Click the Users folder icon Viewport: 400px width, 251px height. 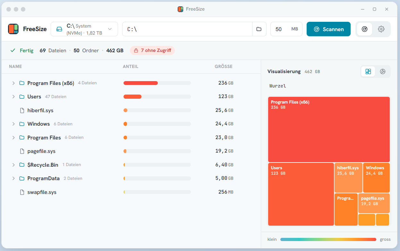[x=22, y=96]
